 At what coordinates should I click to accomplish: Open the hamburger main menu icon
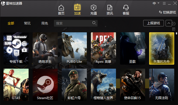(164, 3)
